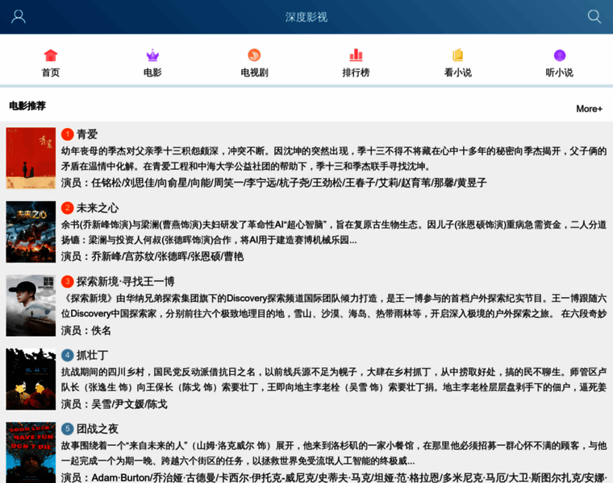Click the yellow book novel icon
This screenshot has width=613, height=483.
458,55
